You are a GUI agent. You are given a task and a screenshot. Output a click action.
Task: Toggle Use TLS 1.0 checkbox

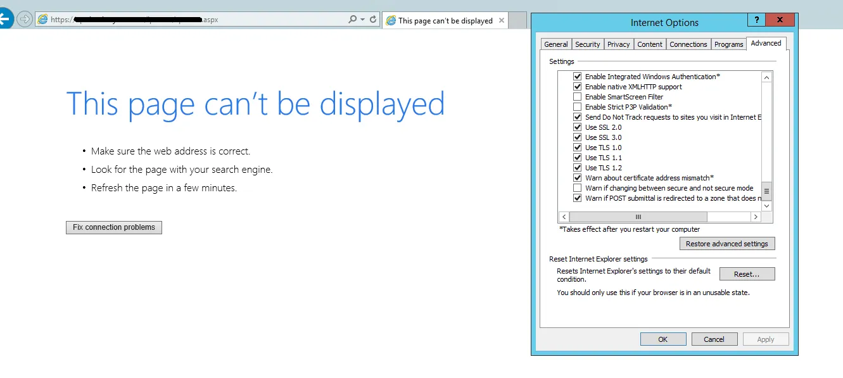[x=577, y=148]
